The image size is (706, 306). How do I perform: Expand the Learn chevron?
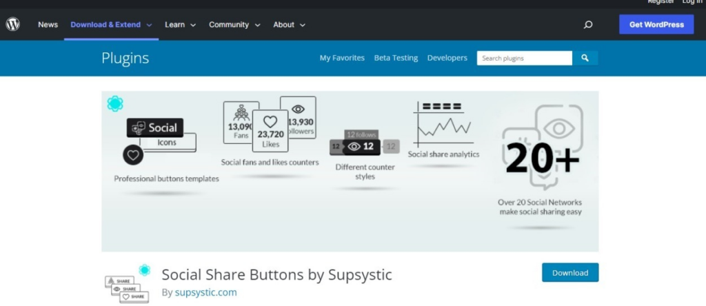pos(193,25)
